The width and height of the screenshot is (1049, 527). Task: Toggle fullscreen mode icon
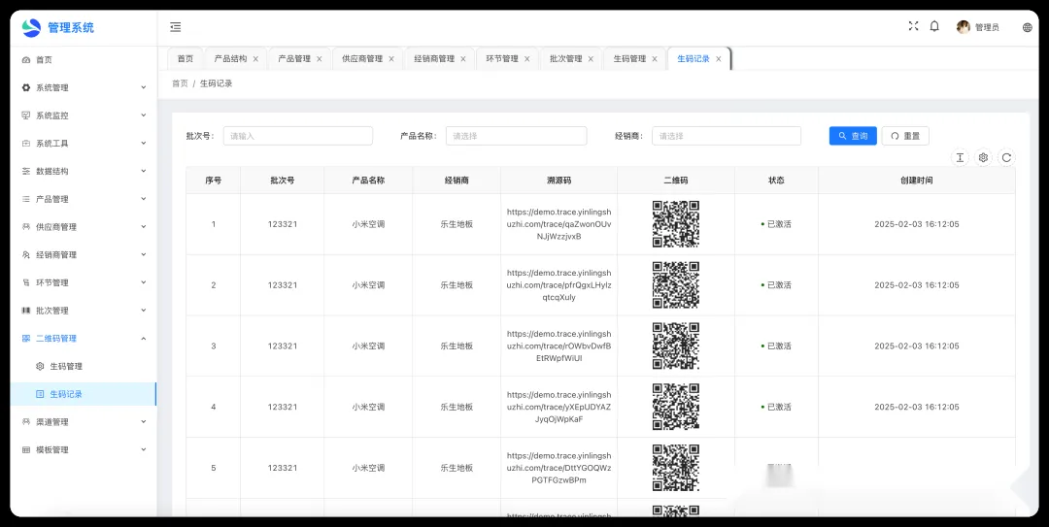click(x=913, y=26)
